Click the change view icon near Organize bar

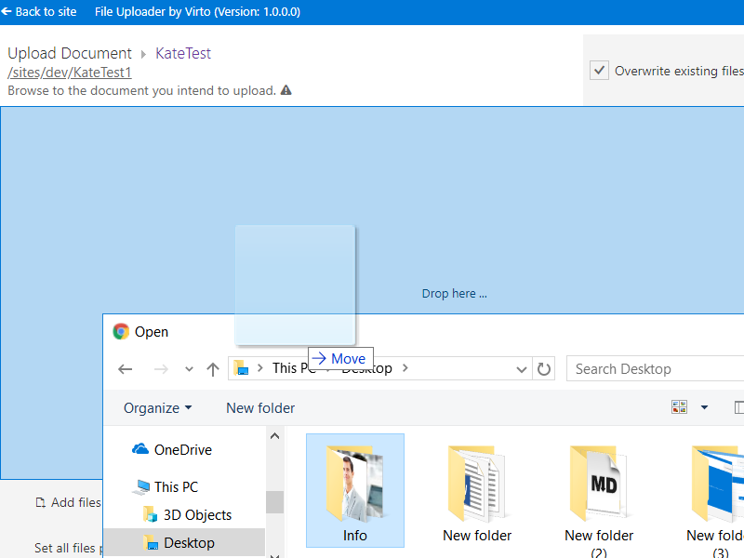tap(679, 406)
